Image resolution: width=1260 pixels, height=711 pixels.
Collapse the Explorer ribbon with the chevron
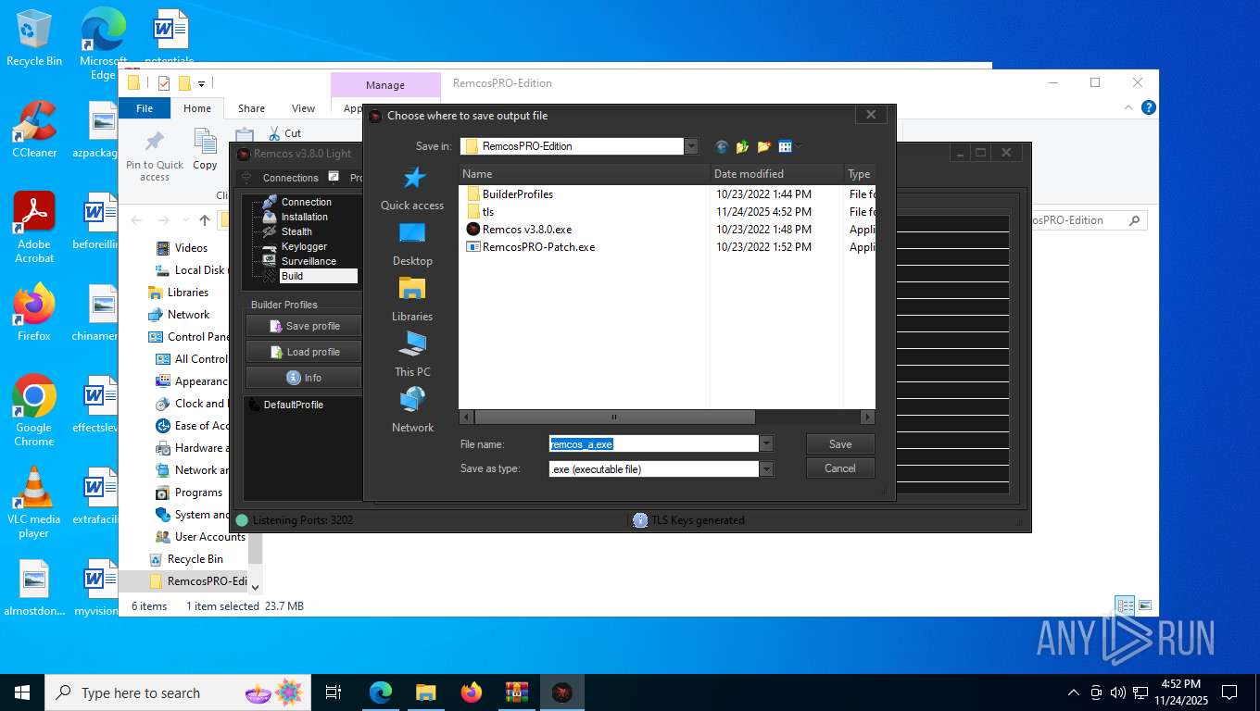point(1128,108)
